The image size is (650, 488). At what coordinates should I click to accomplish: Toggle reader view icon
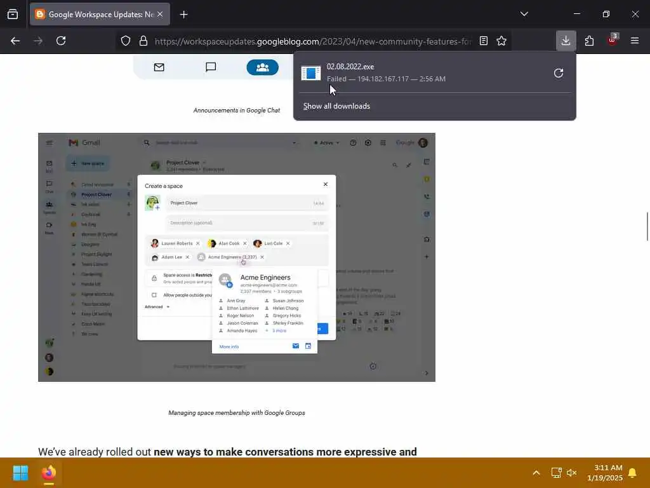483,41
